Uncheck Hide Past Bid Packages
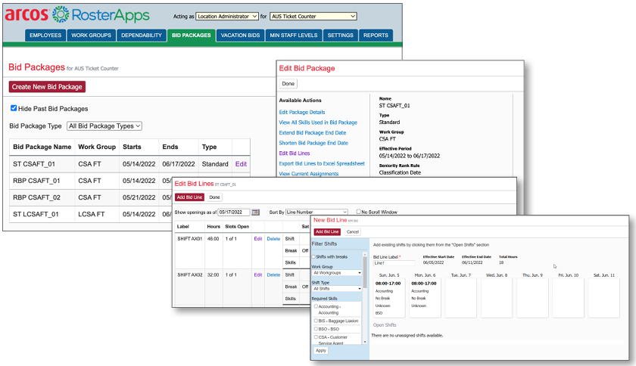The image size is (636, 366). pos(14,108)
